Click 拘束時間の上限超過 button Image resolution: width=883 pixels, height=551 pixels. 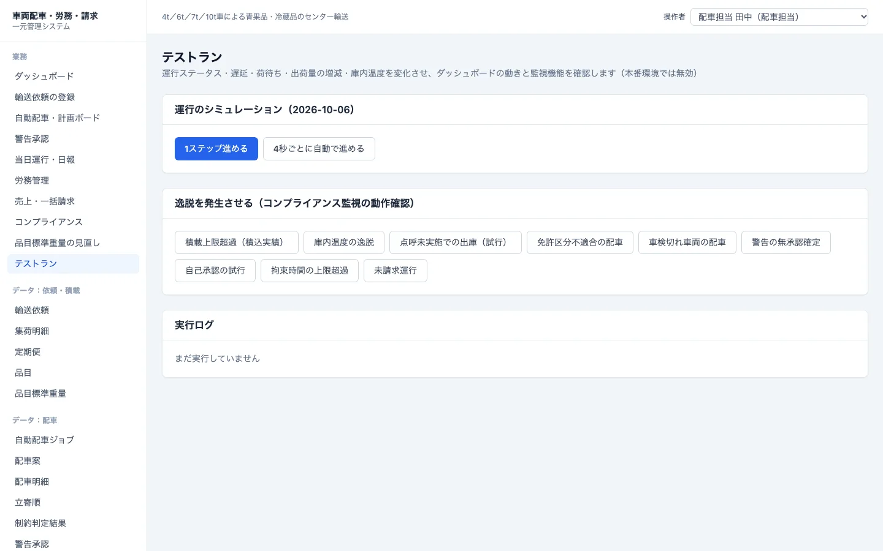tap(310, 271)
